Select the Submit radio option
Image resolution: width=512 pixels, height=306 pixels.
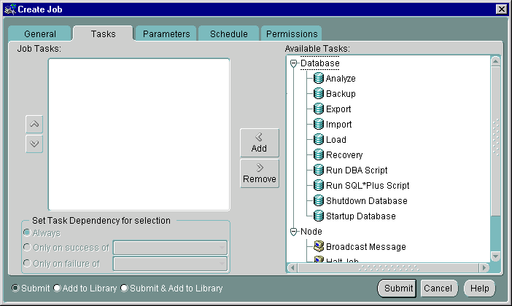coord(15,289)
